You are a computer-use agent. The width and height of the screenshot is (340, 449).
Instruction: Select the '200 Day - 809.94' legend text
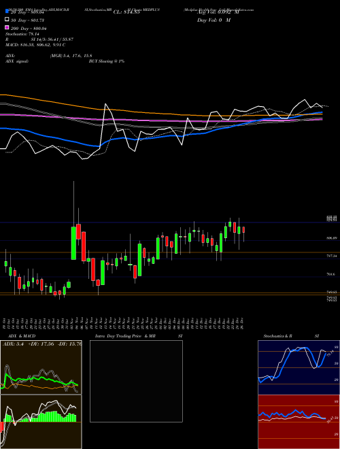[29, 29]
